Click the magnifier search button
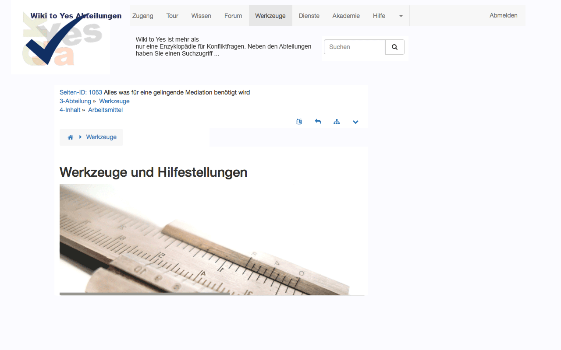This screenshot has width=561, height=350. (394, 47)
